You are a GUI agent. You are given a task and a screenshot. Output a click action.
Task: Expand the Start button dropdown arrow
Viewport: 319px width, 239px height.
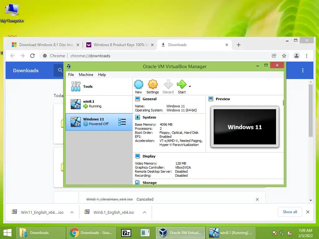[190, 87]
